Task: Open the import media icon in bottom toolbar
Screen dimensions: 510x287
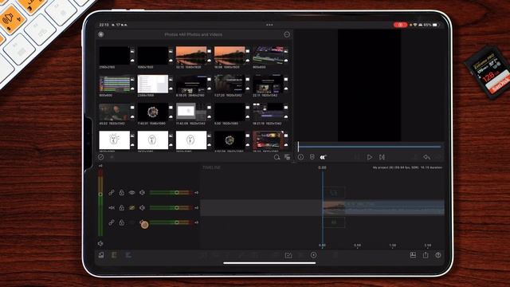Action: click(x=101, y=255)
